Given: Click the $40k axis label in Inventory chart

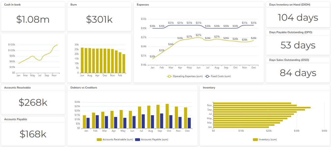Looking at the screenshot, I should [x=324, y=131].
